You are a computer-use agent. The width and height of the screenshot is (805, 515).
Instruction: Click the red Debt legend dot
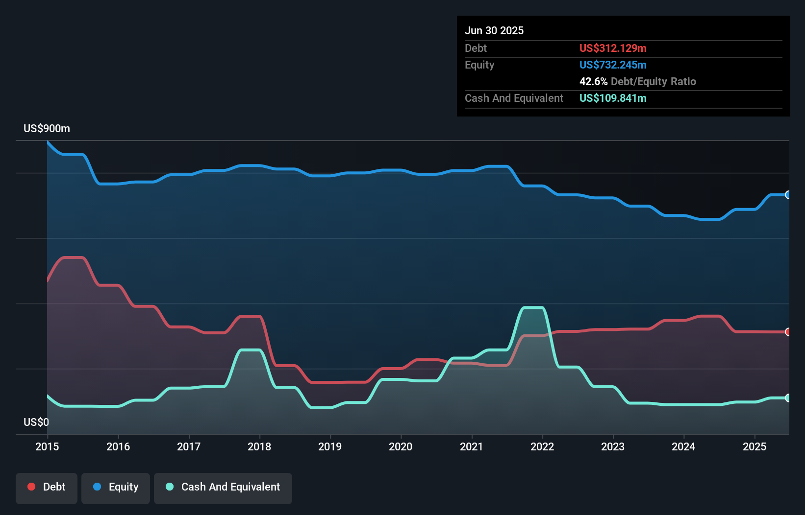[x=31, y=487]
